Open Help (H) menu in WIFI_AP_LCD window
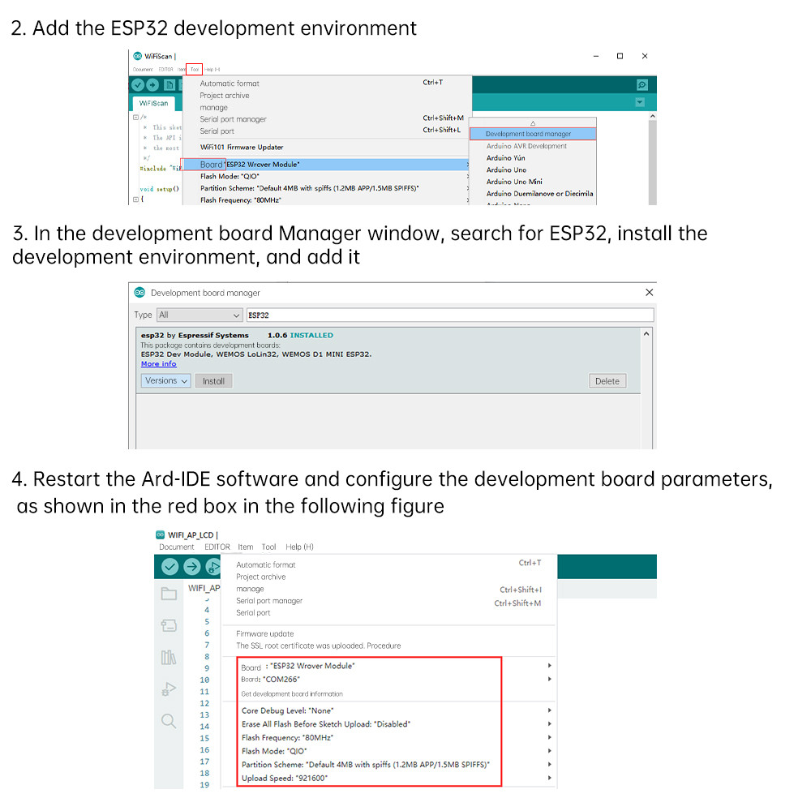 299,547
